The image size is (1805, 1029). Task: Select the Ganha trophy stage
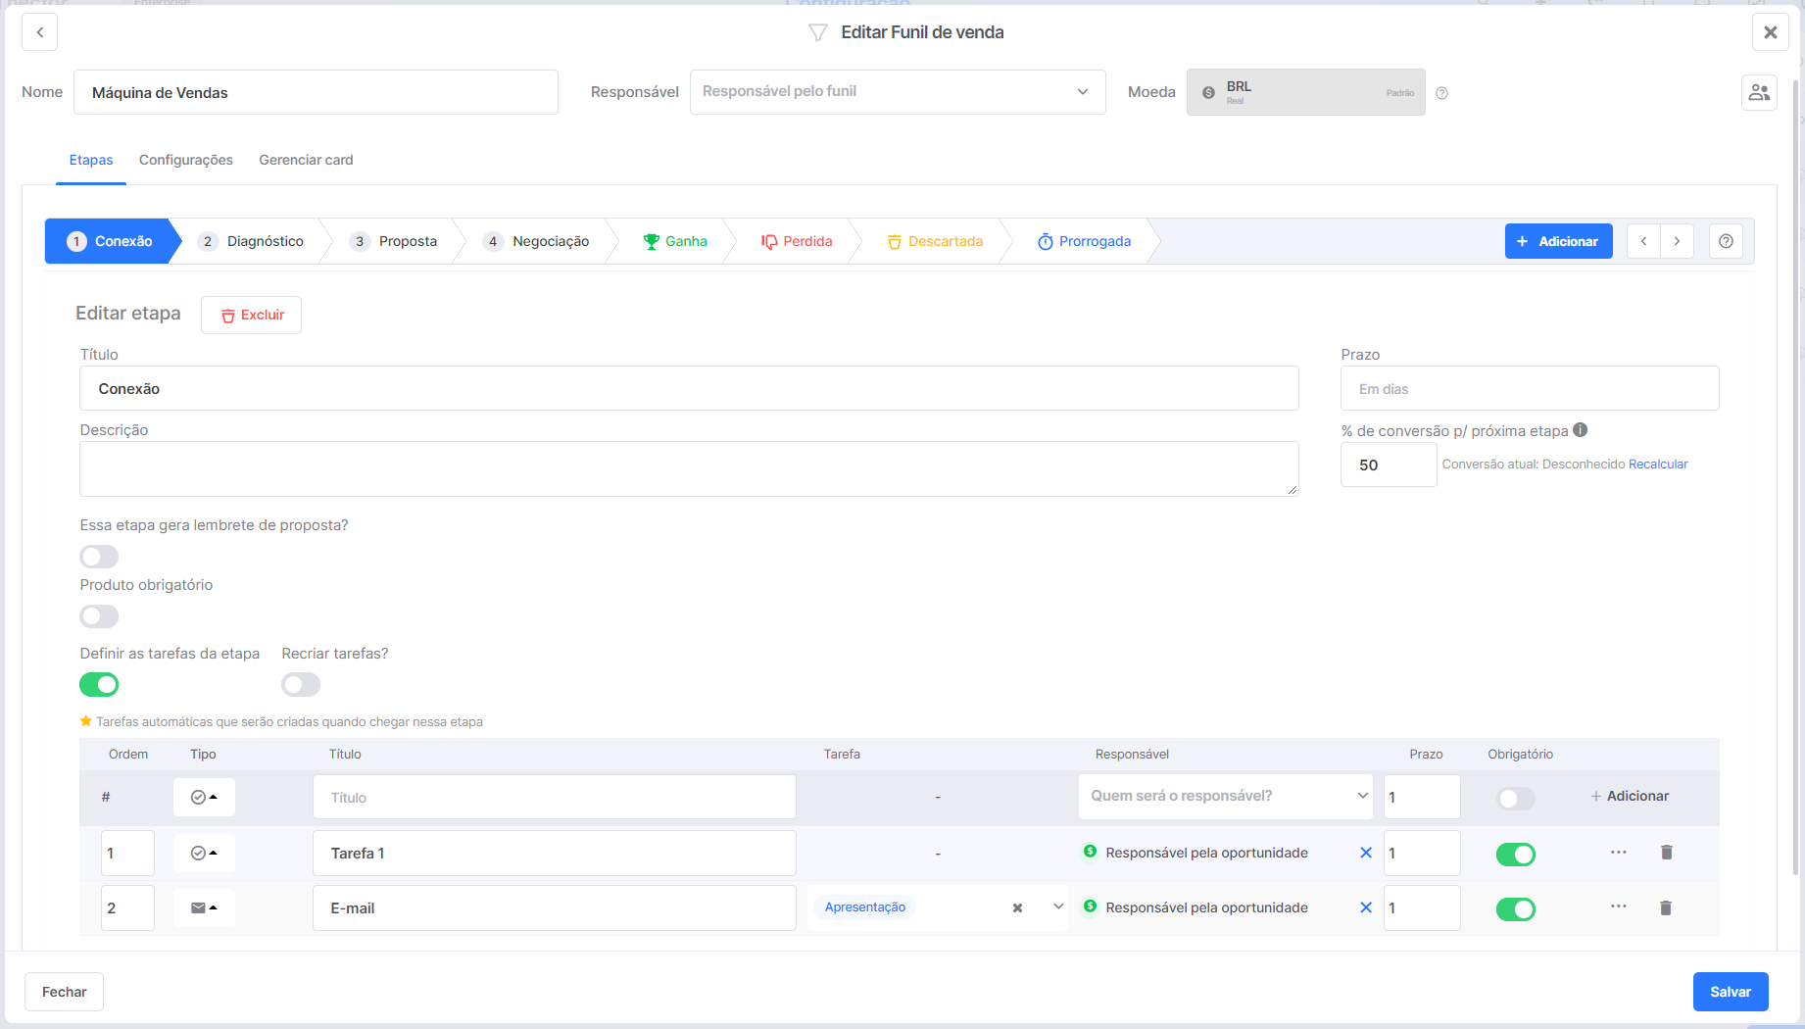click(674, 241)
